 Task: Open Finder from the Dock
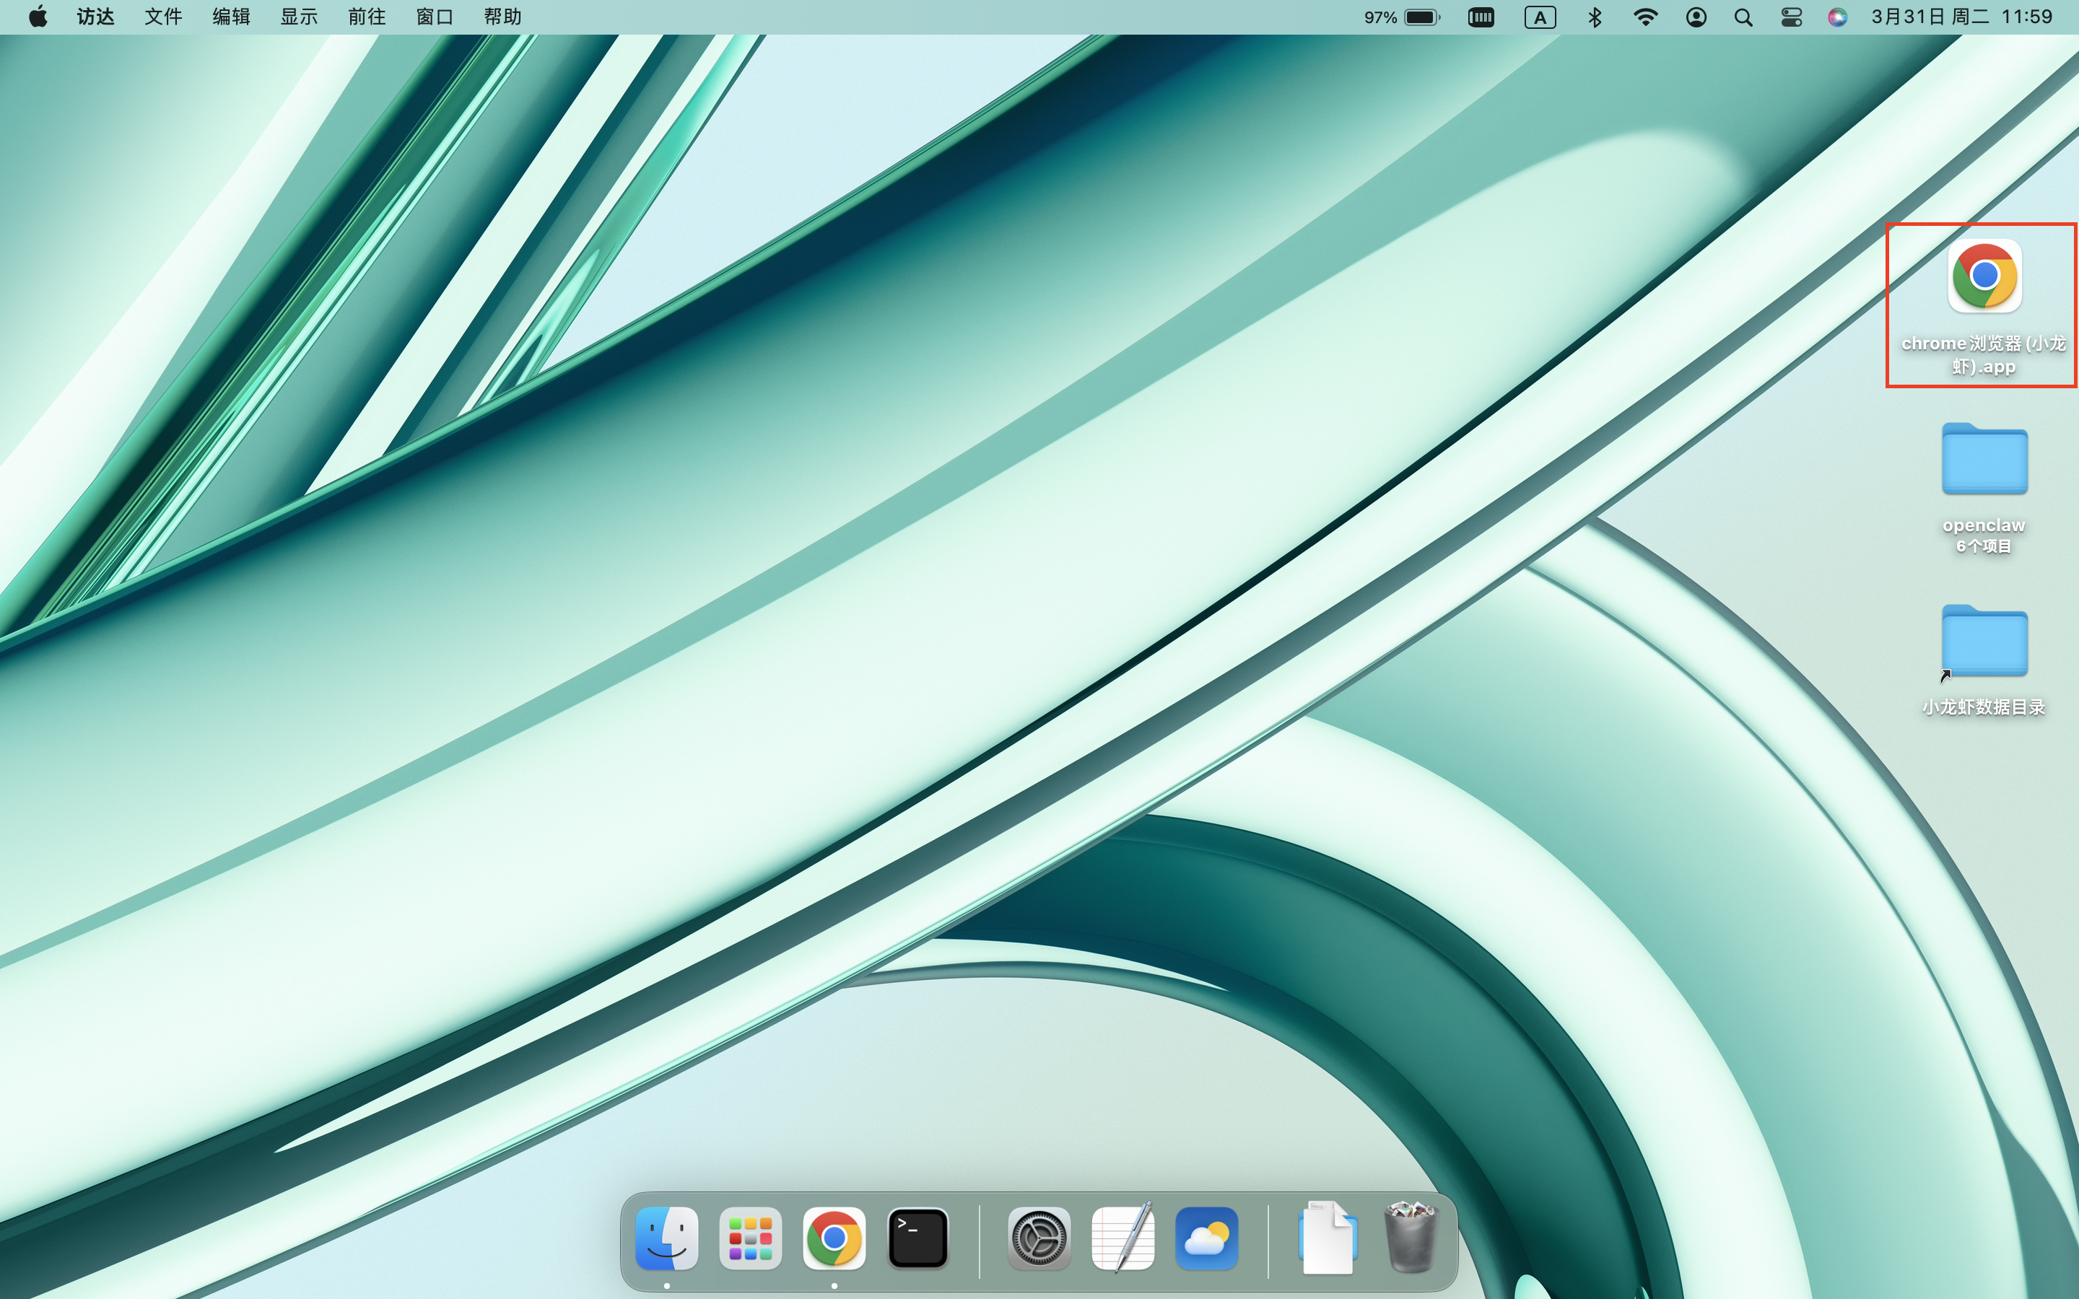pyautogui.click(x=667, y=1238)
